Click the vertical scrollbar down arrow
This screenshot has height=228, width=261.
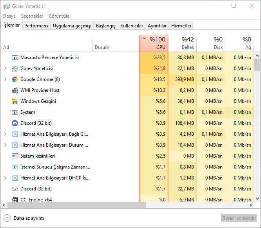(x=257, y=199)
